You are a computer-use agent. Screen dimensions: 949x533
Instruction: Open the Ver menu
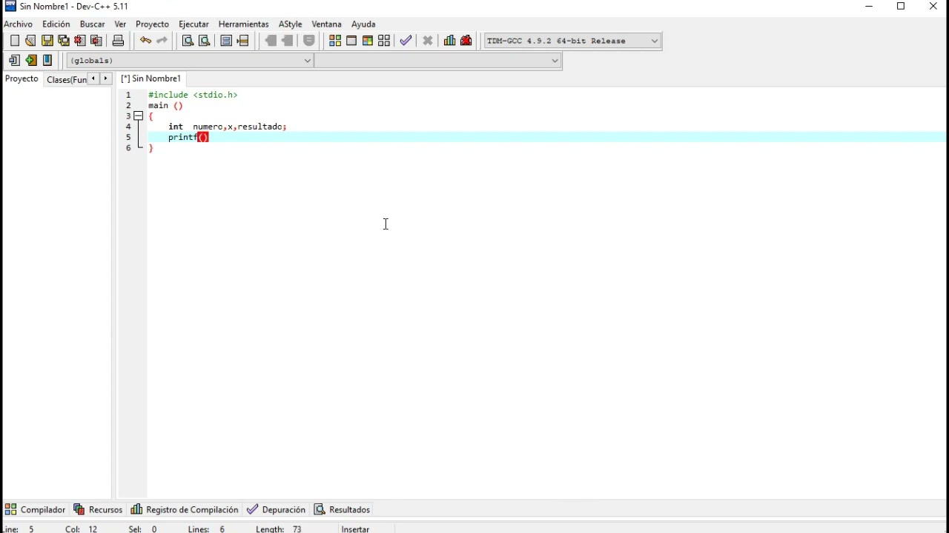click(x=120, y=24)
